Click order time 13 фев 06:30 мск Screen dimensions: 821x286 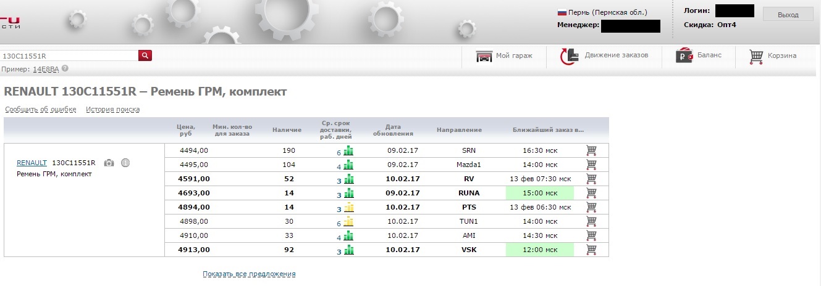click(x=540, y=207)
